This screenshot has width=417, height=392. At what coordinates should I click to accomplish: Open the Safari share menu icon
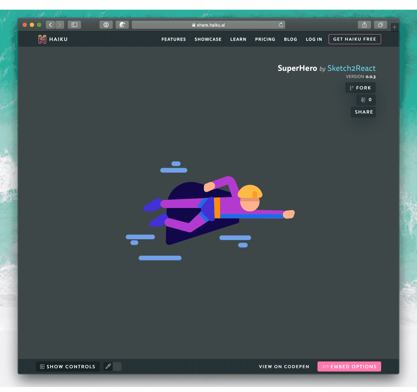pyautogui.click(x=364, y=25)
